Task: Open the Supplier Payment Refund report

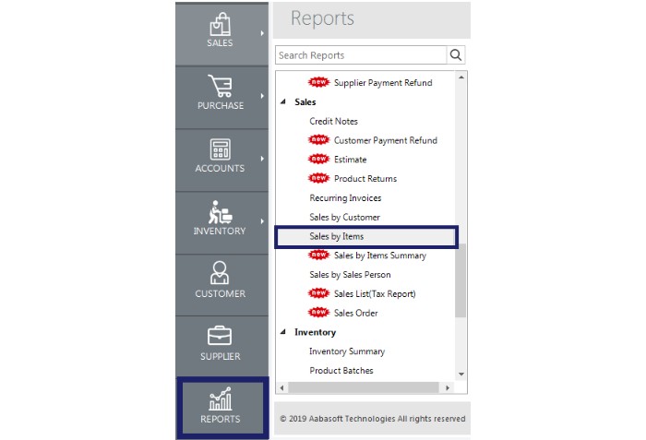Action: (x=383, y=83)
